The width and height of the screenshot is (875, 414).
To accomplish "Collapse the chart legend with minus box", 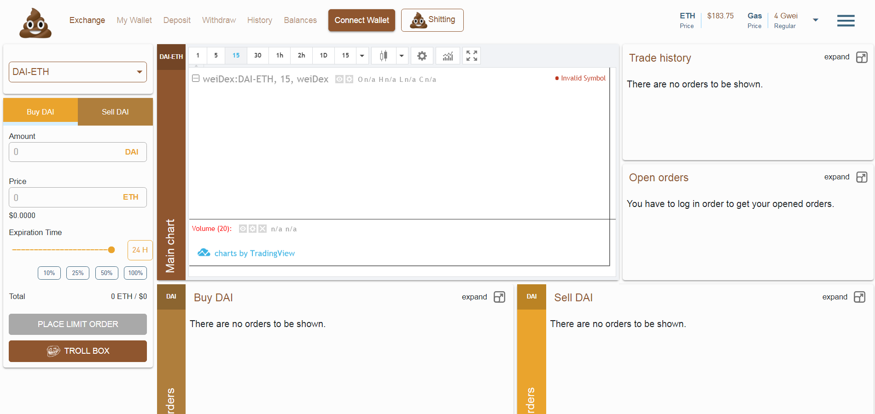I will 196,78.
